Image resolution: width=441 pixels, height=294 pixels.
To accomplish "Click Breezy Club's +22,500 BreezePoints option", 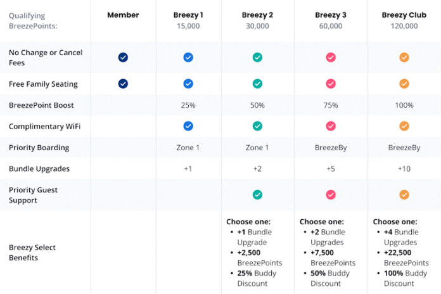I will coord(406,258).
